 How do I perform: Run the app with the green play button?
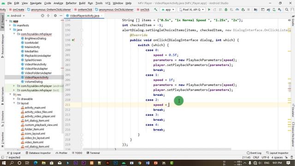click(x=209, y=9)
